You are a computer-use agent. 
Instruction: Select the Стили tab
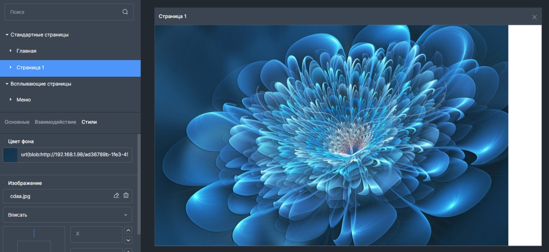(x=89, y=122)
